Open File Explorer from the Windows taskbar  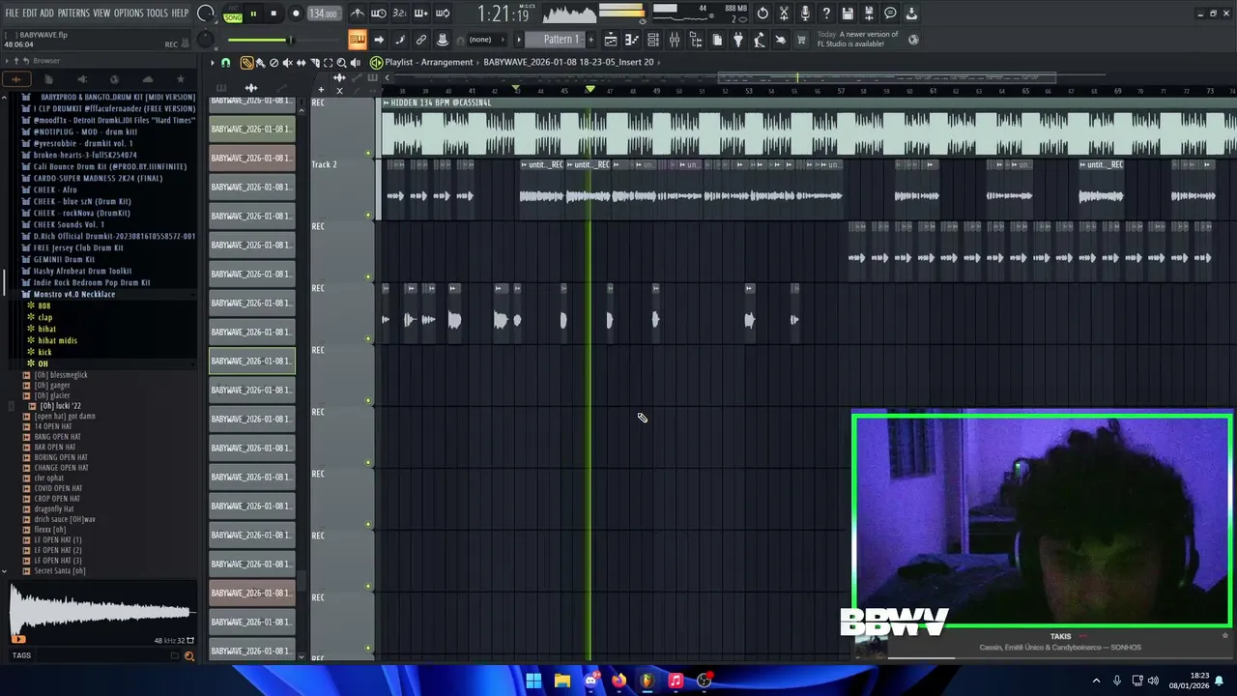[x=561, y=681]
